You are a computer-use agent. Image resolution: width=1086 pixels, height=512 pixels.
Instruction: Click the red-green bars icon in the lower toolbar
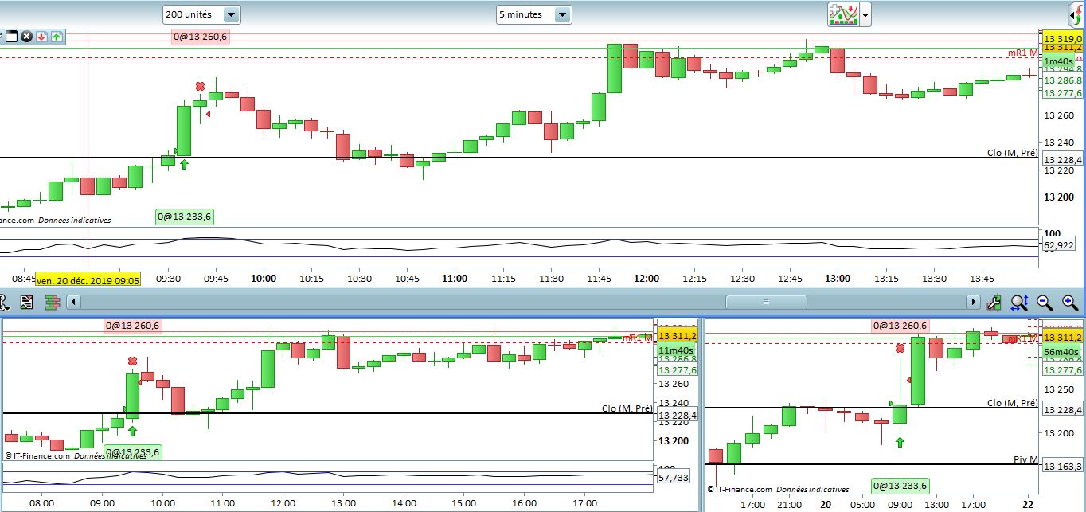click(x=53, y=302)
